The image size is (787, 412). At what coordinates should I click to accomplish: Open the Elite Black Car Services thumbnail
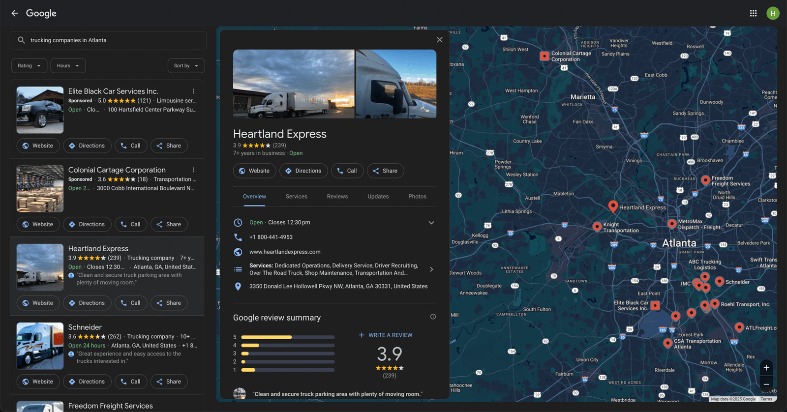pyautogui.click(x=40, y=110)
